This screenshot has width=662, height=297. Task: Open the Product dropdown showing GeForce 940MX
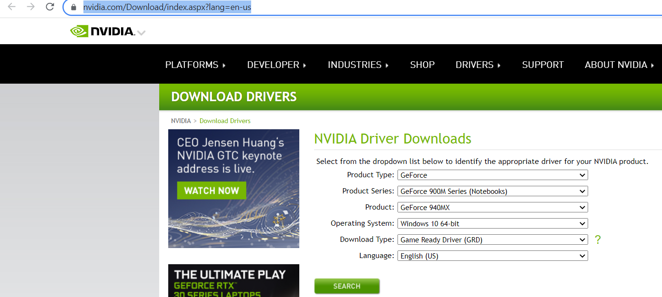(x=493, y=208)
